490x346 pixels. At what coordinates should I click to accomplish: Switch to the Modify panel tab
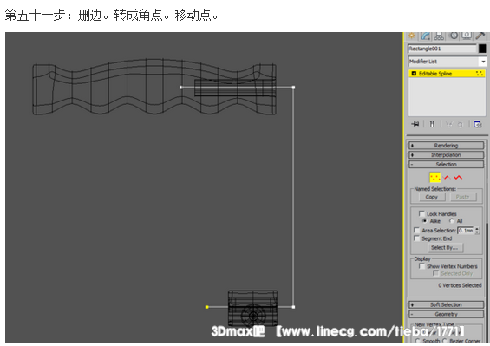click(x=426, y=36)
